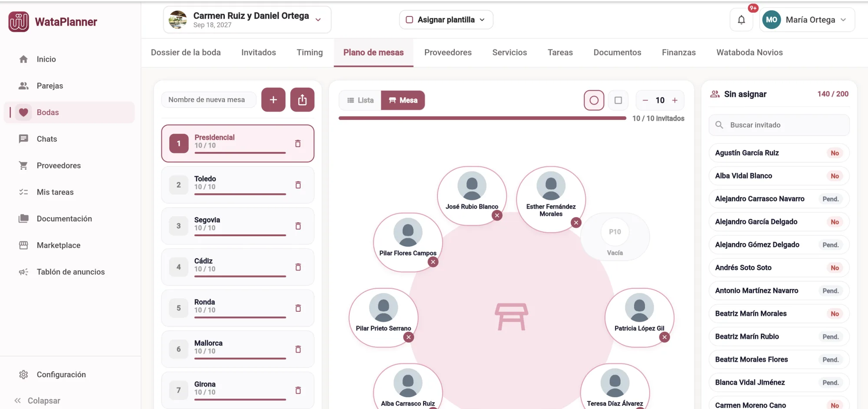The height and width of the screenshot is (409, 868).
Task: Remove Patricia López Gil from table
Action: click(x=664, y=337)
